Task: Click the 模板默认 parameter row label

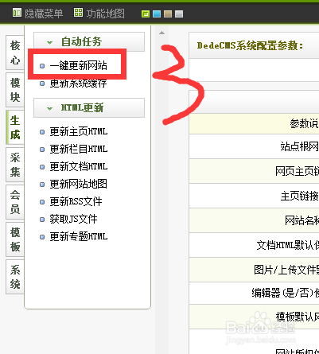Action: tap(298, 317)
